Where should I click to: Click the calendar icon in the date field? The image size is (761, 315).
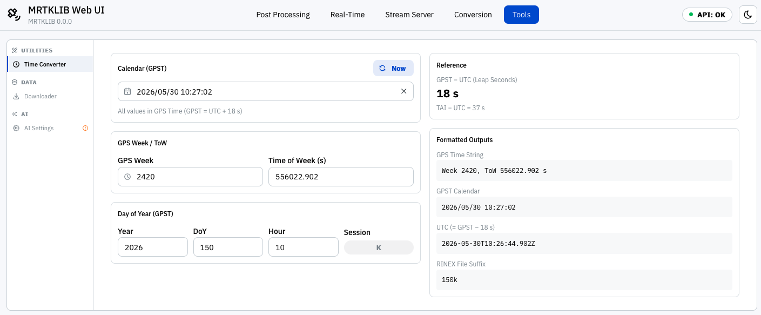point(127,92)
